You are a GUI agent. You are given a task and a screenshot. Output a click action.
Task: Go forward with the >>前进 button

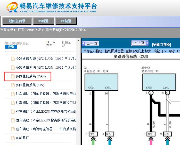[x=66, y=21]
